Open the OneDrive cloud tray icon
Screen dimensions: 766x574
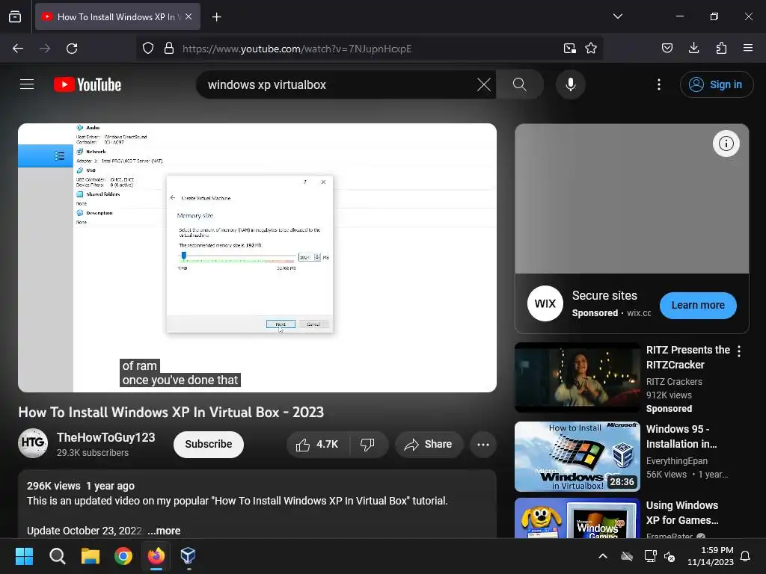click(x=627, y=556)
